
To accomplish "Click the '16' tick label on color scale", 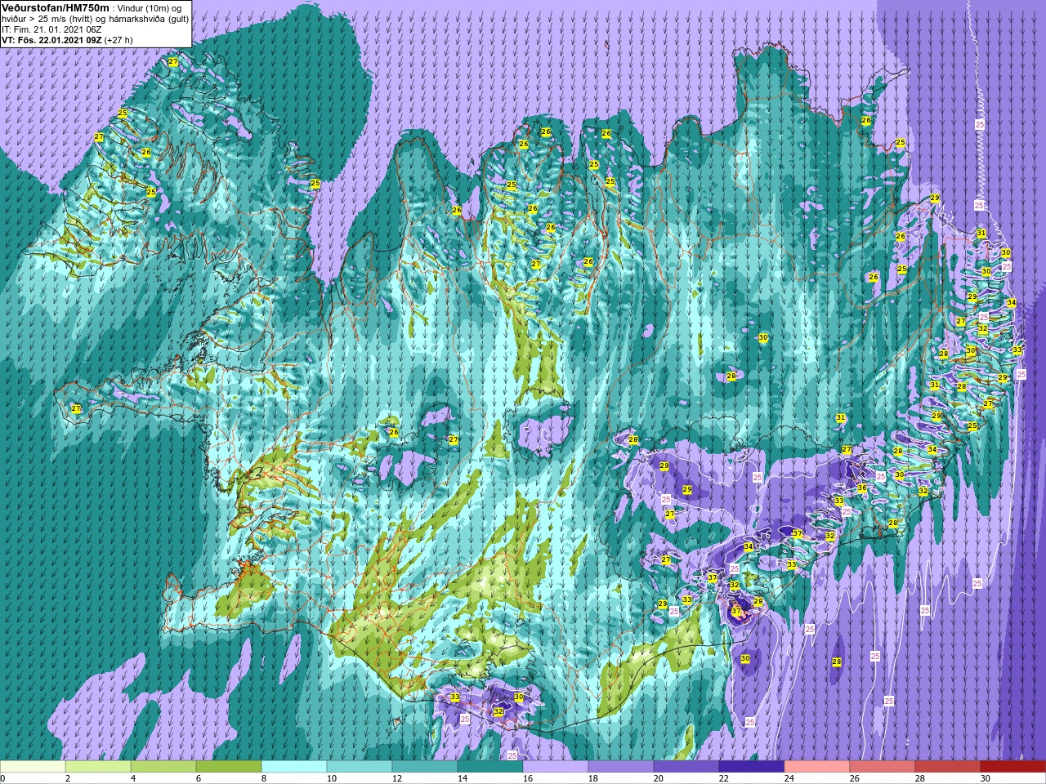I will 528,778.
